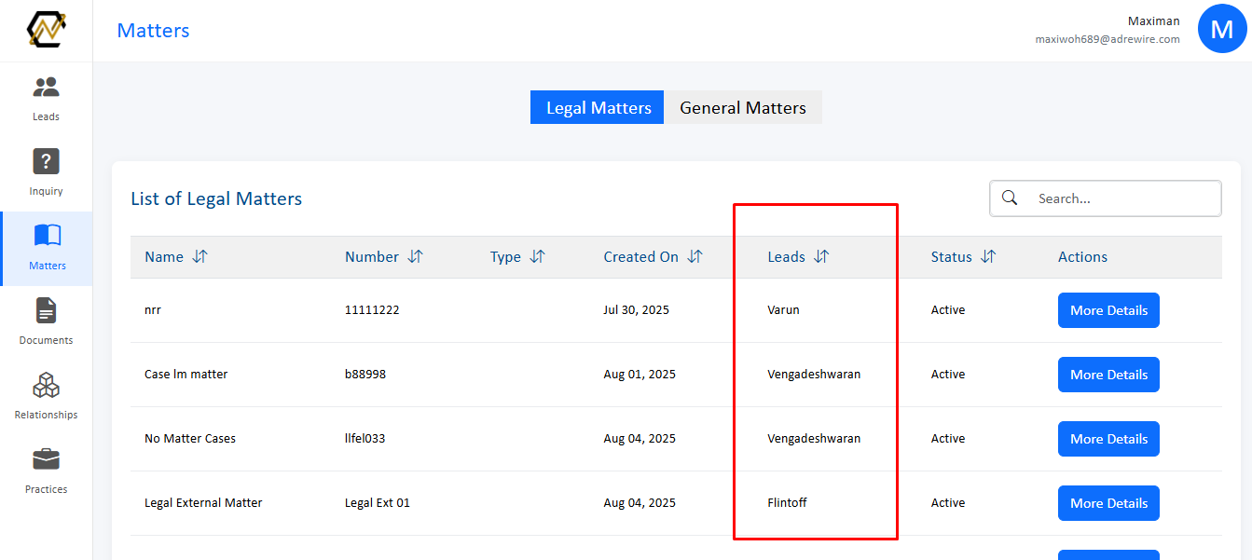Sort table by Name column arrows

click(200, 257)
